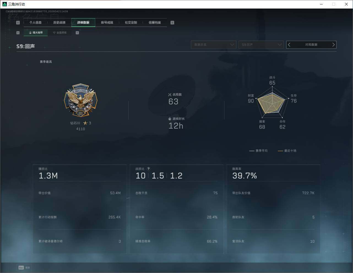Click the 最近十场 legend entry

coord(287,151)
